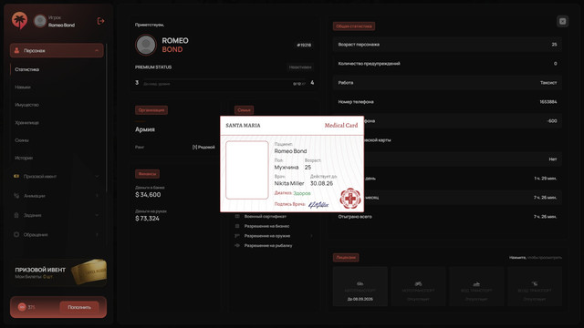Open the car license tile, valid to 08.09.2026
This screenshot has height=328, width=584.
pos(360,286)
